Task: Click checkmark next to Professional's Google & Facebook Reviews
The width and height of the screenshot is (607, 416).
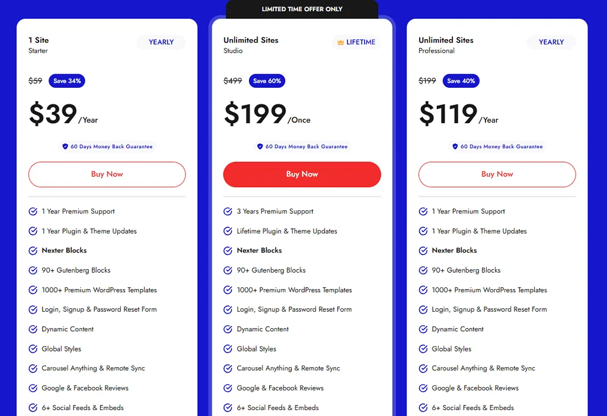Action: (423, 388)
